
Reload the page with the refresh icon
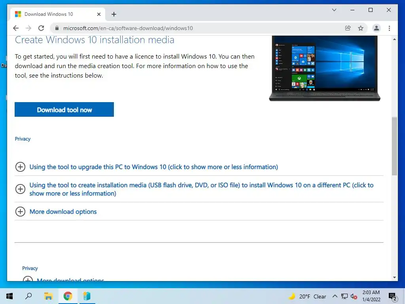[x=41, y=28]
